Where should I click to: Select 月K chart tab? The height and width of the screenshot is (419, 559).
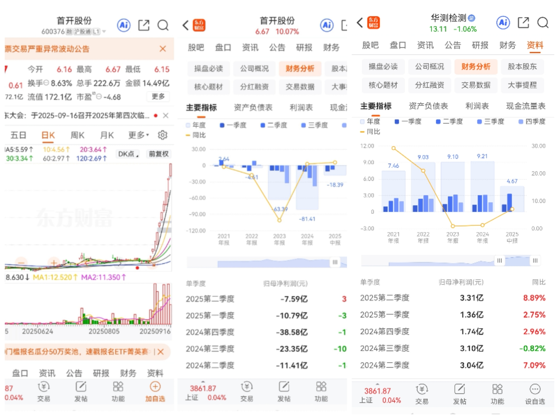107,135
